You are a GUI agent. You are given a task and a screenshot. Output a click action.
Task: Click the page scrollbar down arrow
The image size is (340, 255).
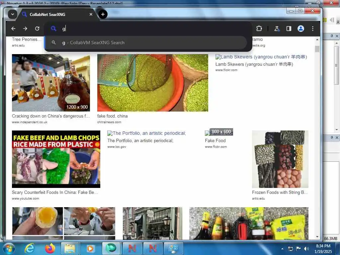[317, 237]
